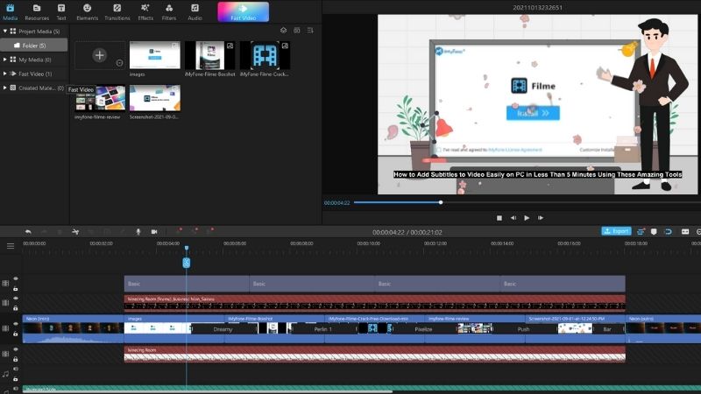
Task: Click the Fast Video button
Action: point(244,11)
